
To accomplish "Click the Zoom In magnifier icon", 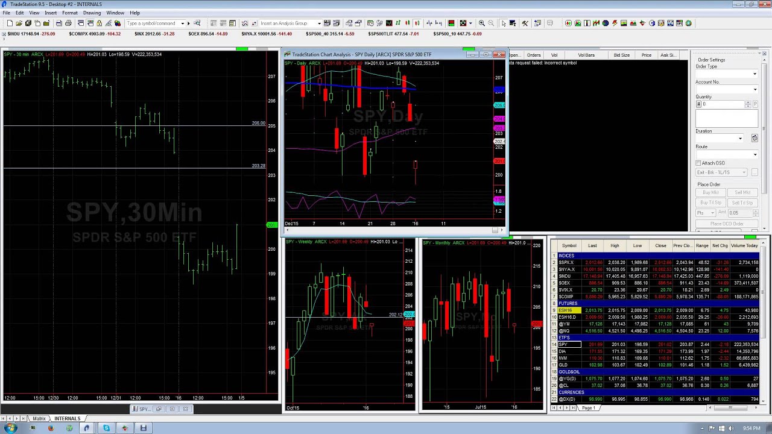I will (482, 24).
